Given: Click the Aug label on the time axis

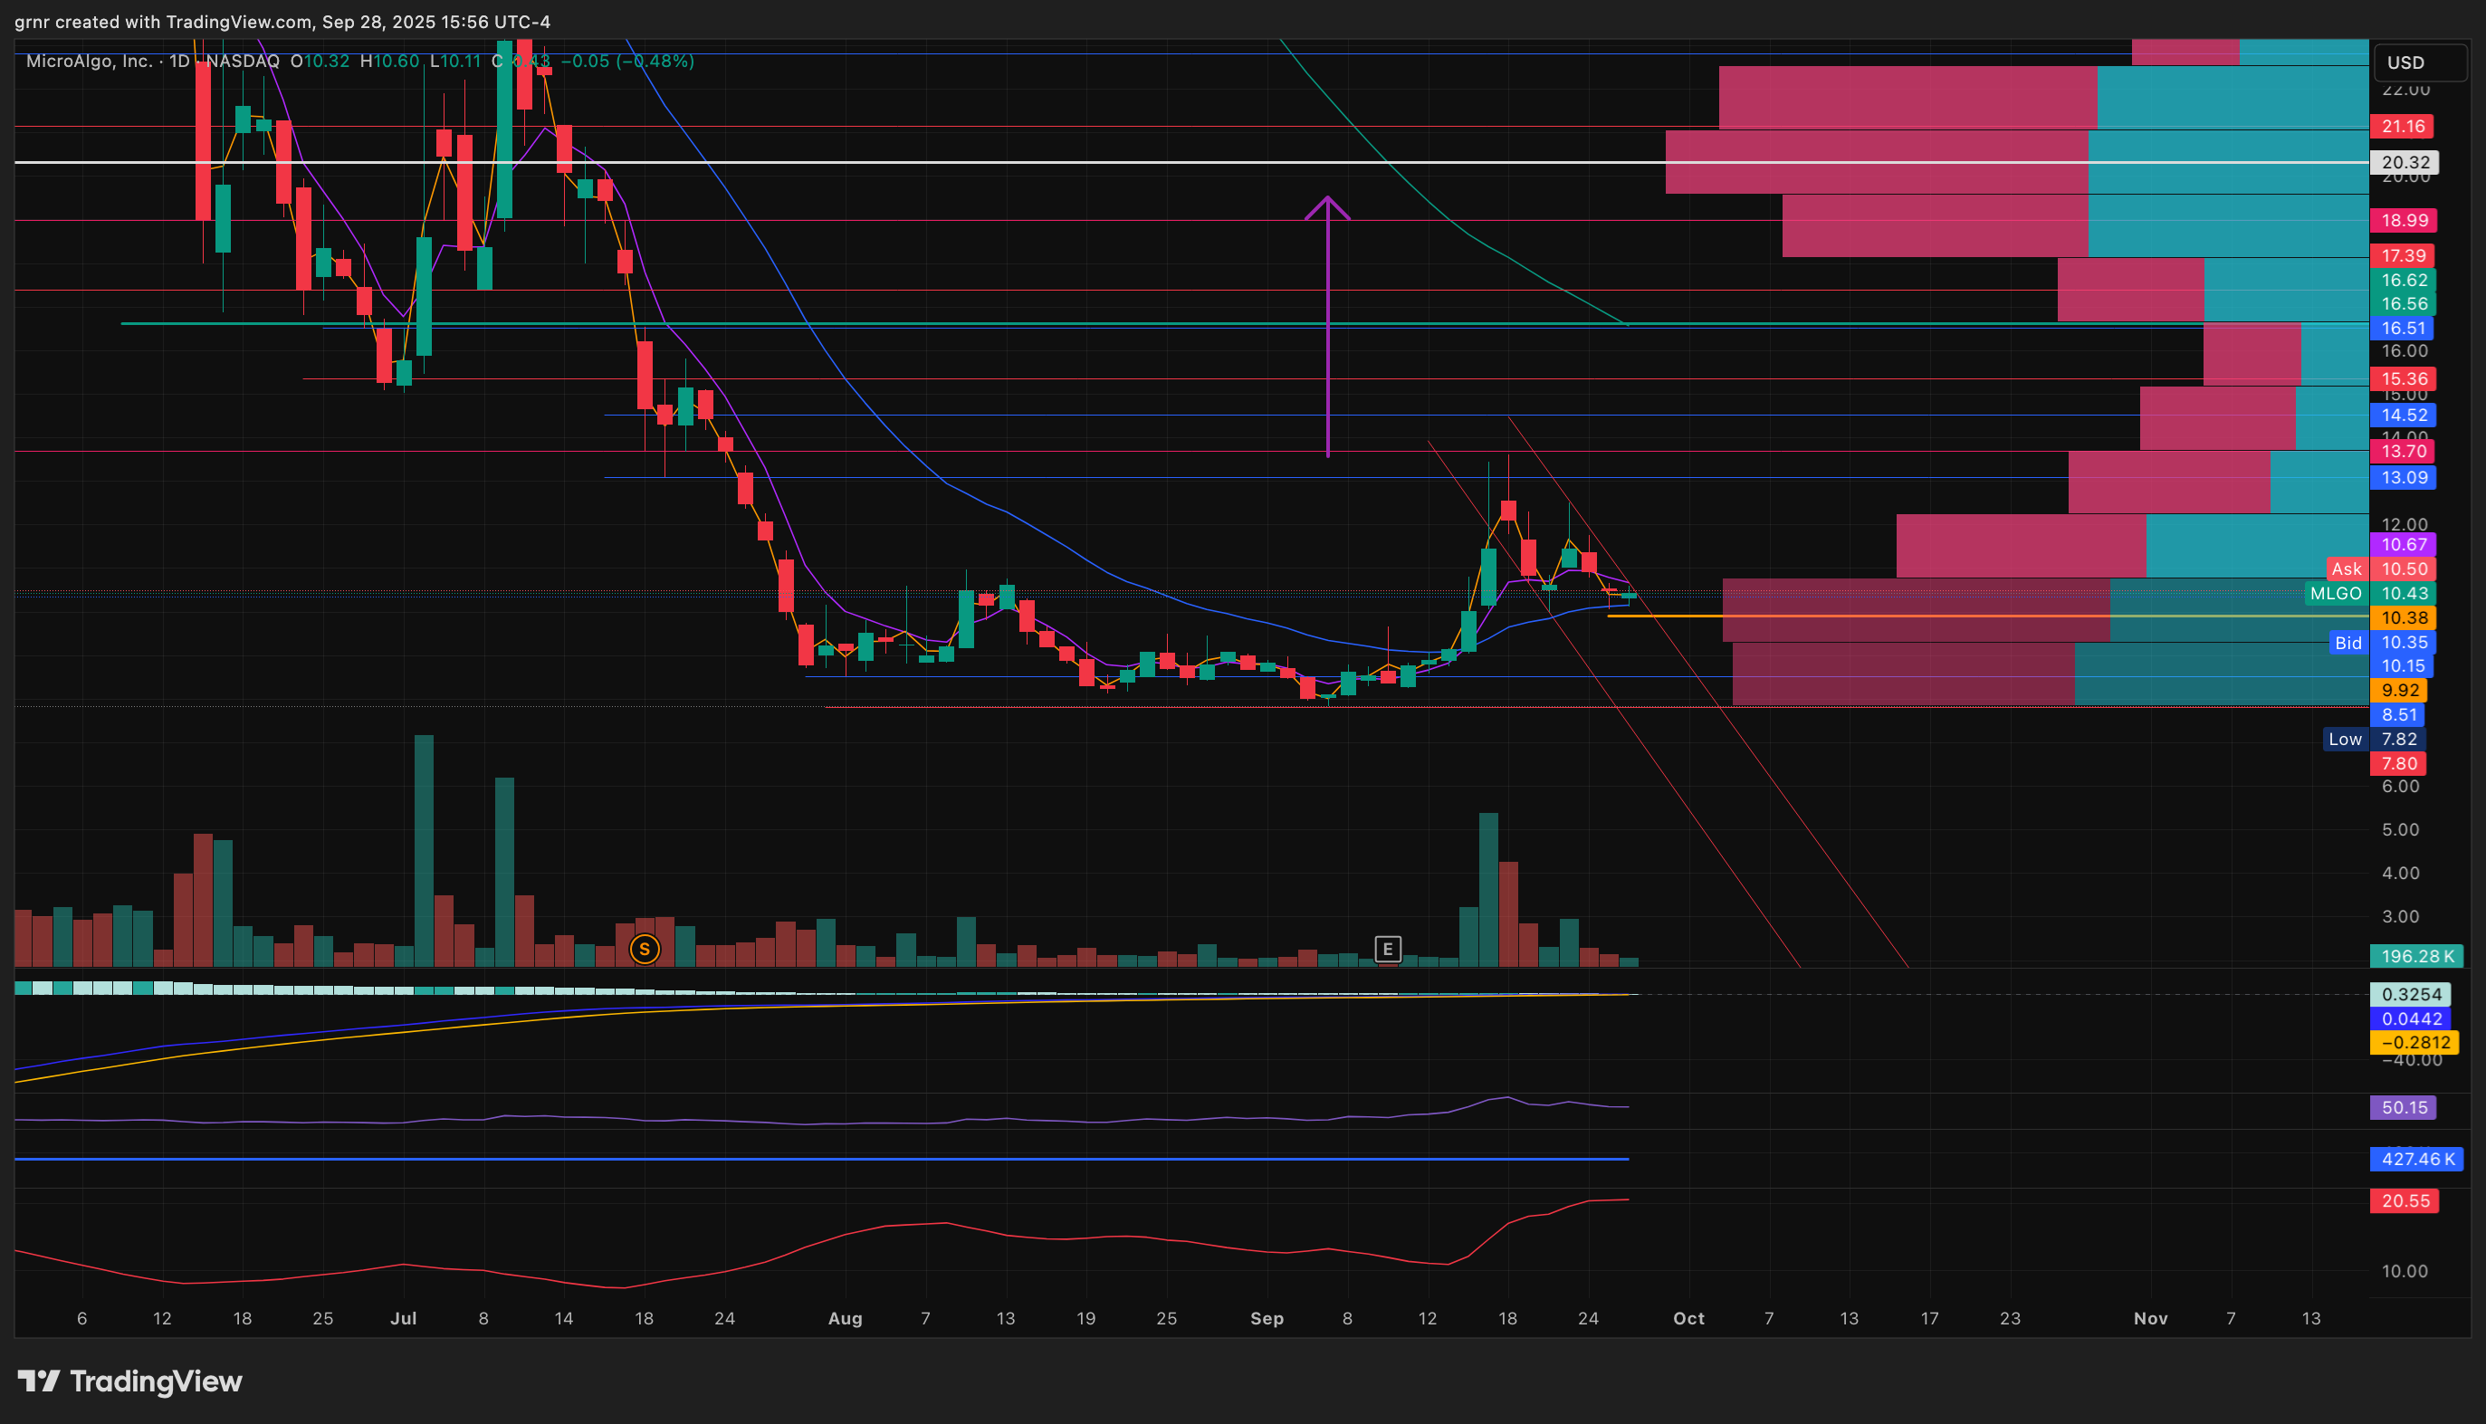Looking at the screenshot, I should click(x=845, y=1318).
